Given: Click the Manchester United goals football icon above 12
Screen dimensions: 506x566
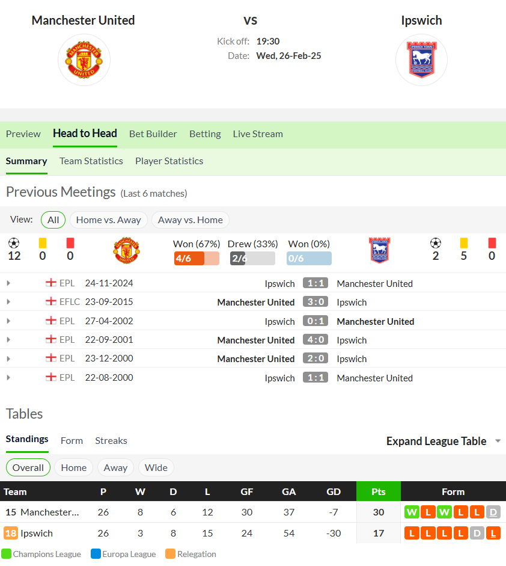Looking at the screenshot, I should point(14,243).
